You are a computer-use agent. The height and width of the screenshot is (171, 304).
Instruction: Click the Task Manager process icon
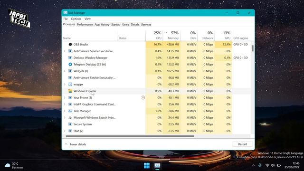coord(70,111)
